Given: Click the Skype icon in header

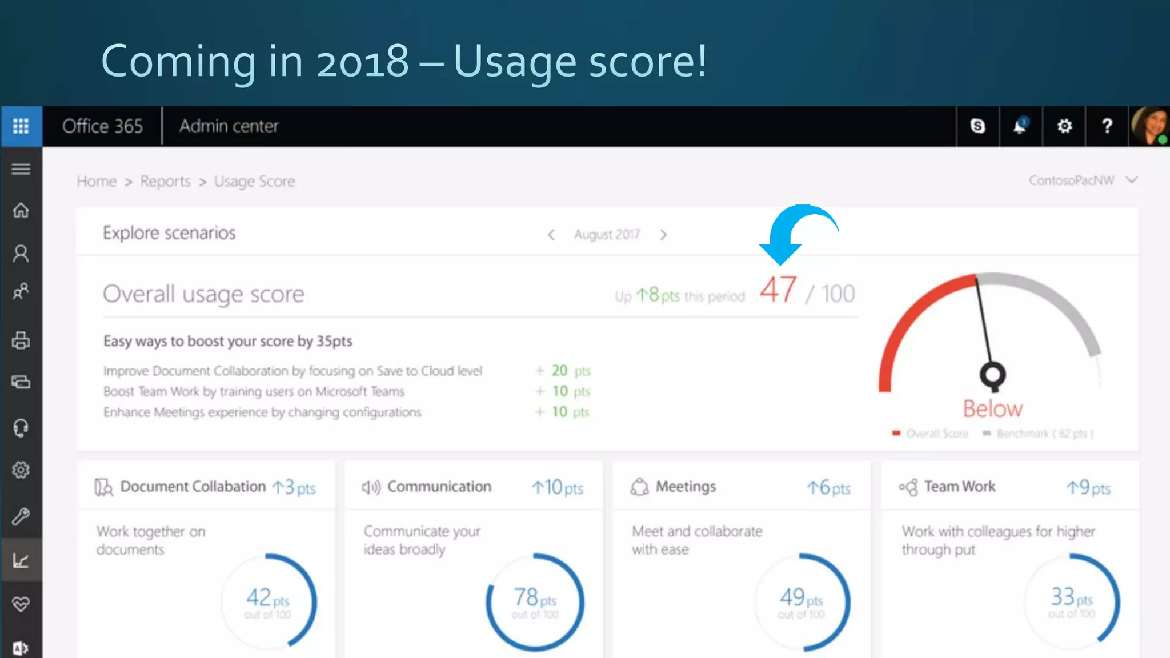Looking at the screenshot, I should (x=977, y=126).
